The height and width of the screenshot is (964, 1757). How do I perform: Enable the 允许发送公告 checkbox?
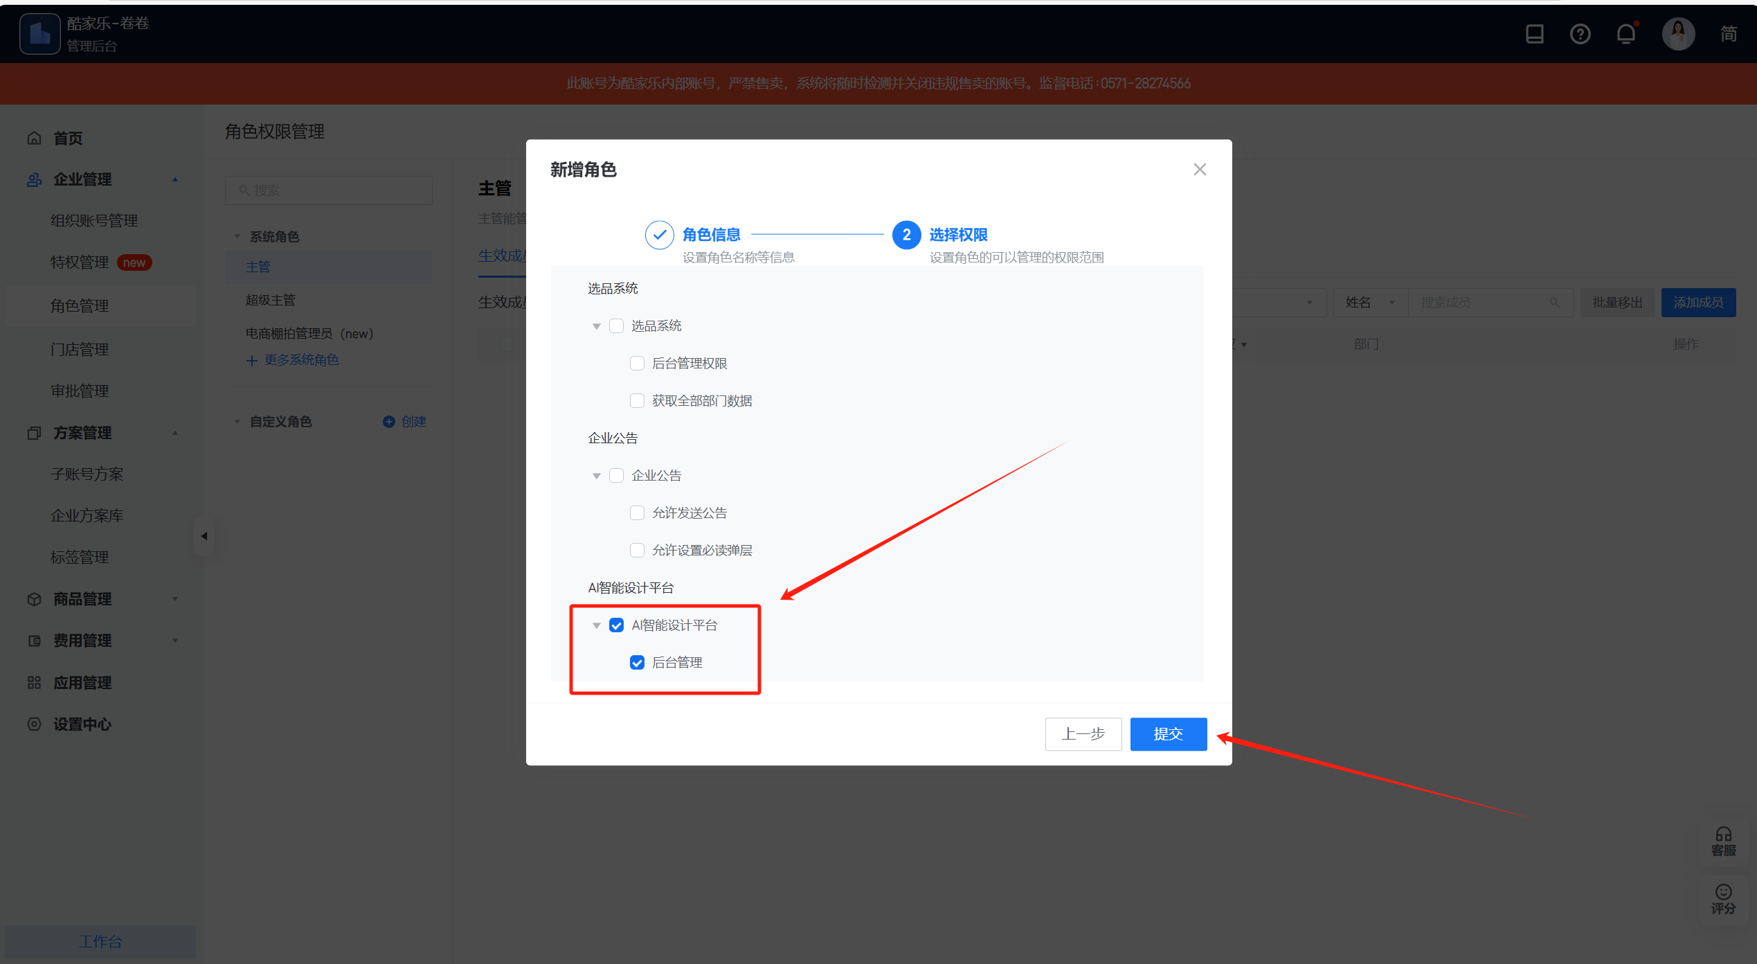click(637, 513)
